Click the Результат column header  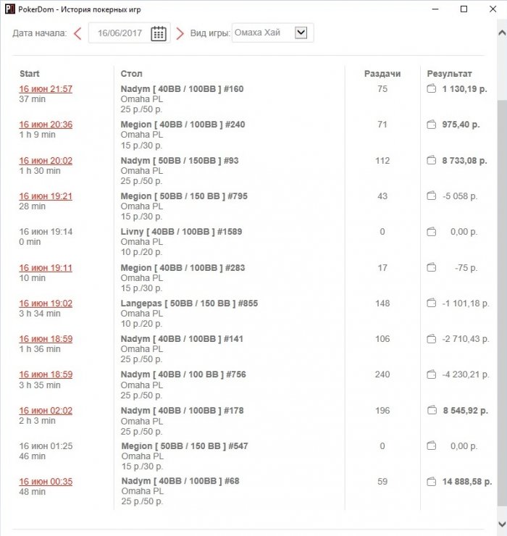[x=449, y=73]
